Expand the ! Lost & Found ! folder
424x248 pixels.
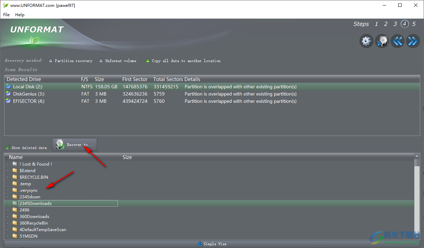point(8,164)
